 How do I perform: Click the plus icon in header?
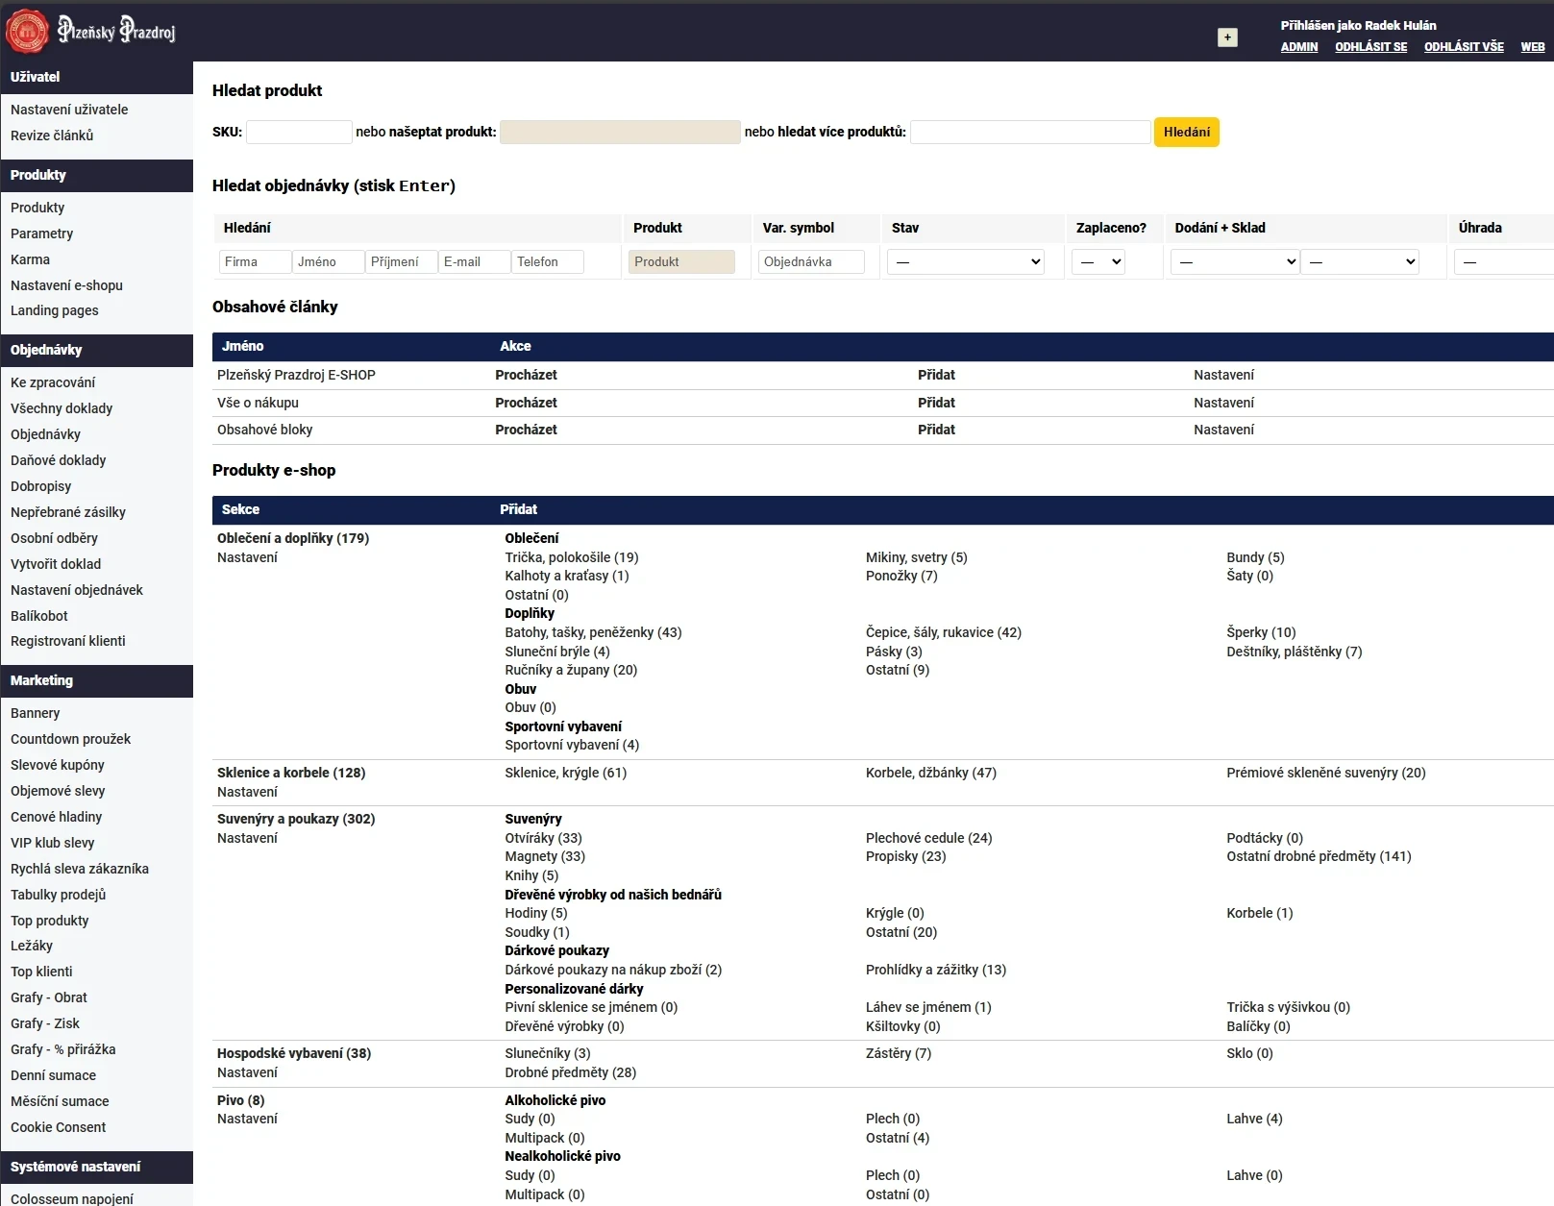coord(1227,37)
